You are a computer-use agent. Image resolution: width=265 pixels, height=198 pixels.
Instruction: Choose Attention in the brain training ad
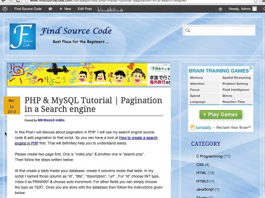coord(197,84)
